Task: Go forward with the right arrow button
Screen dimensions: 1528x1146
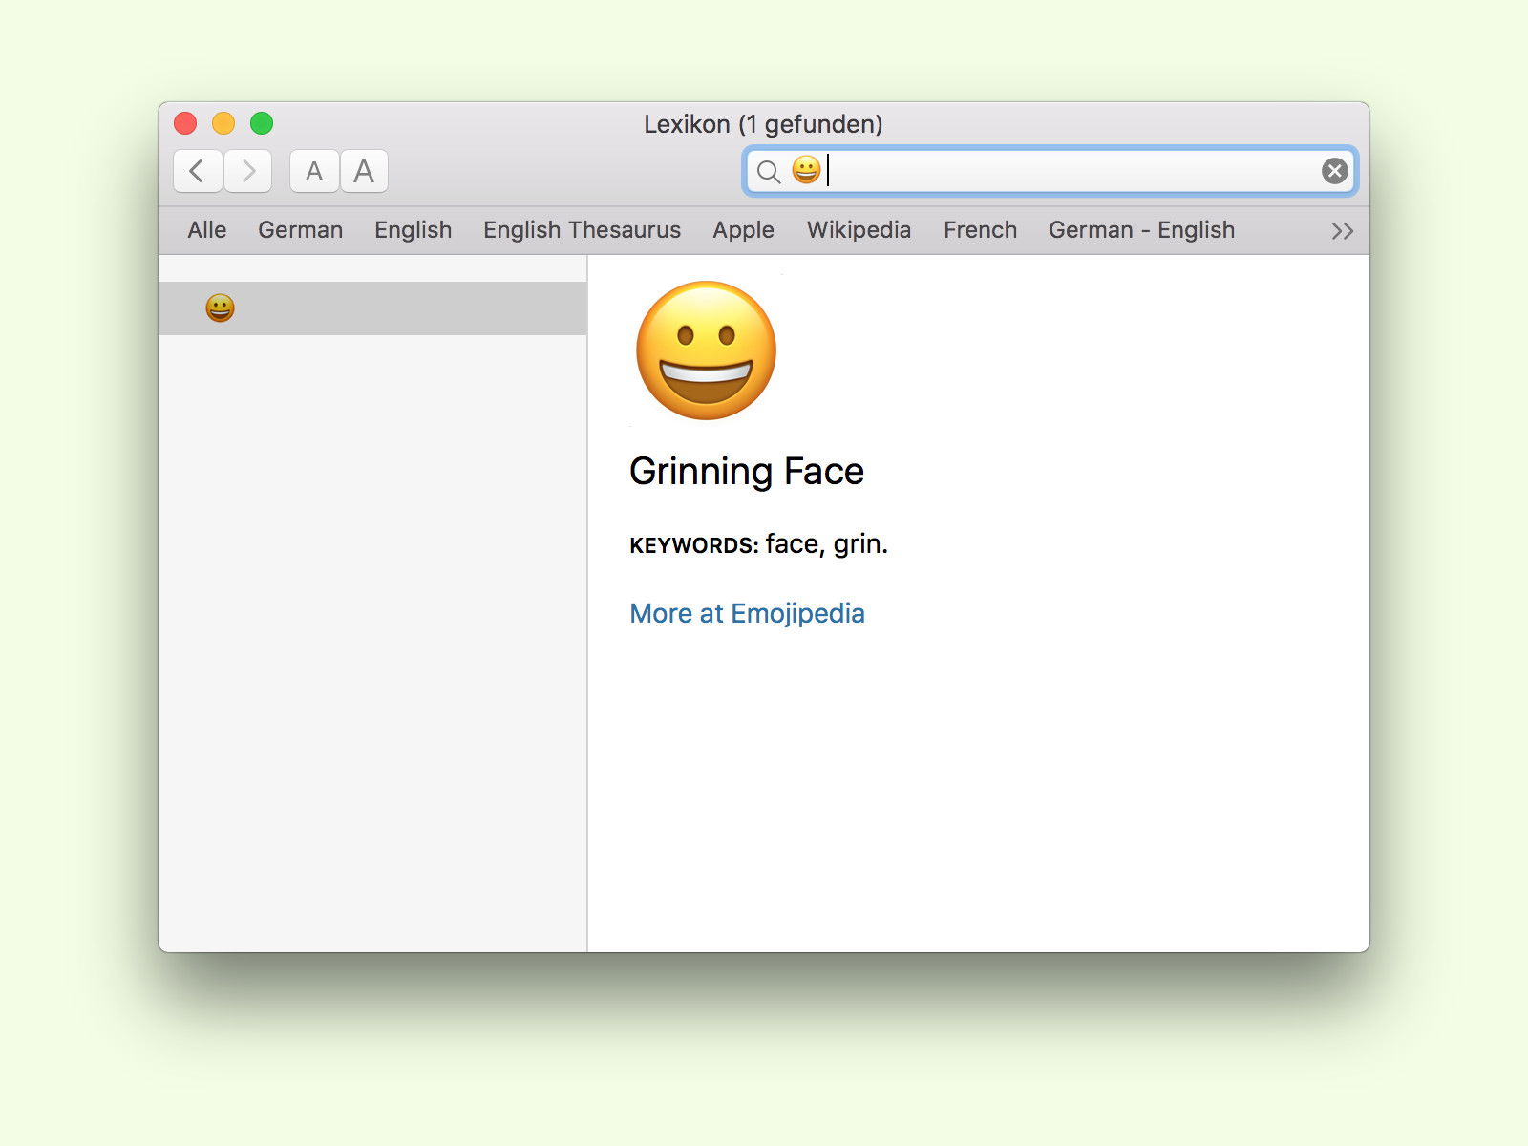Action: tap(248, 171)
